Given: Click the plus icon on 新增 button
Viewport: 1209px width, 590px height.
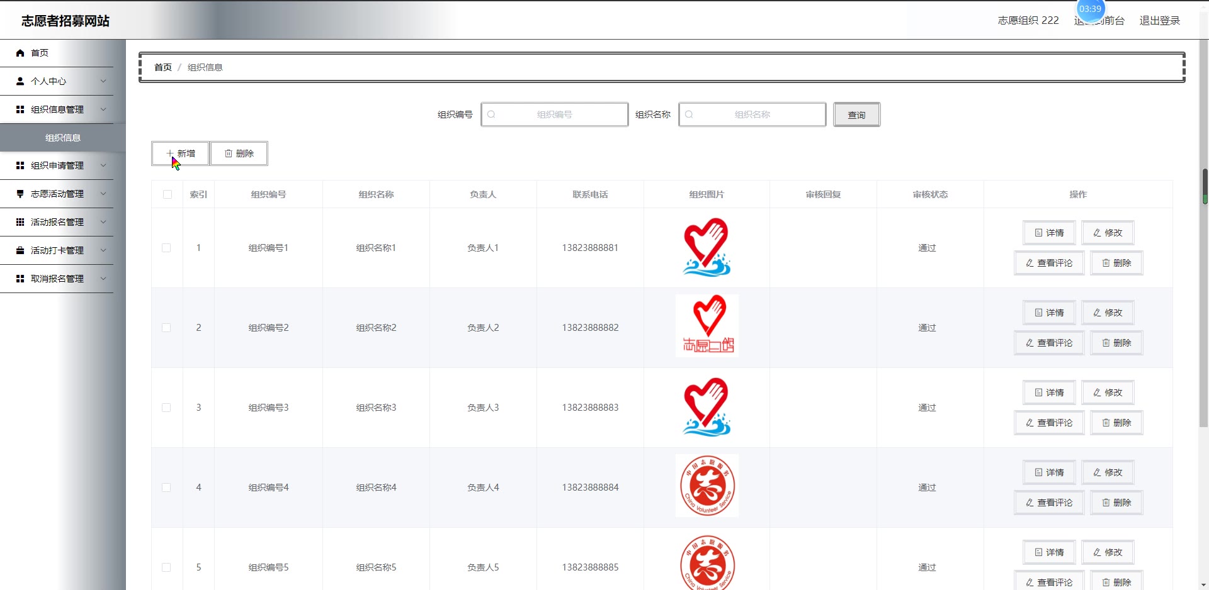Looking at the screenshot, I should click(170, 153).
